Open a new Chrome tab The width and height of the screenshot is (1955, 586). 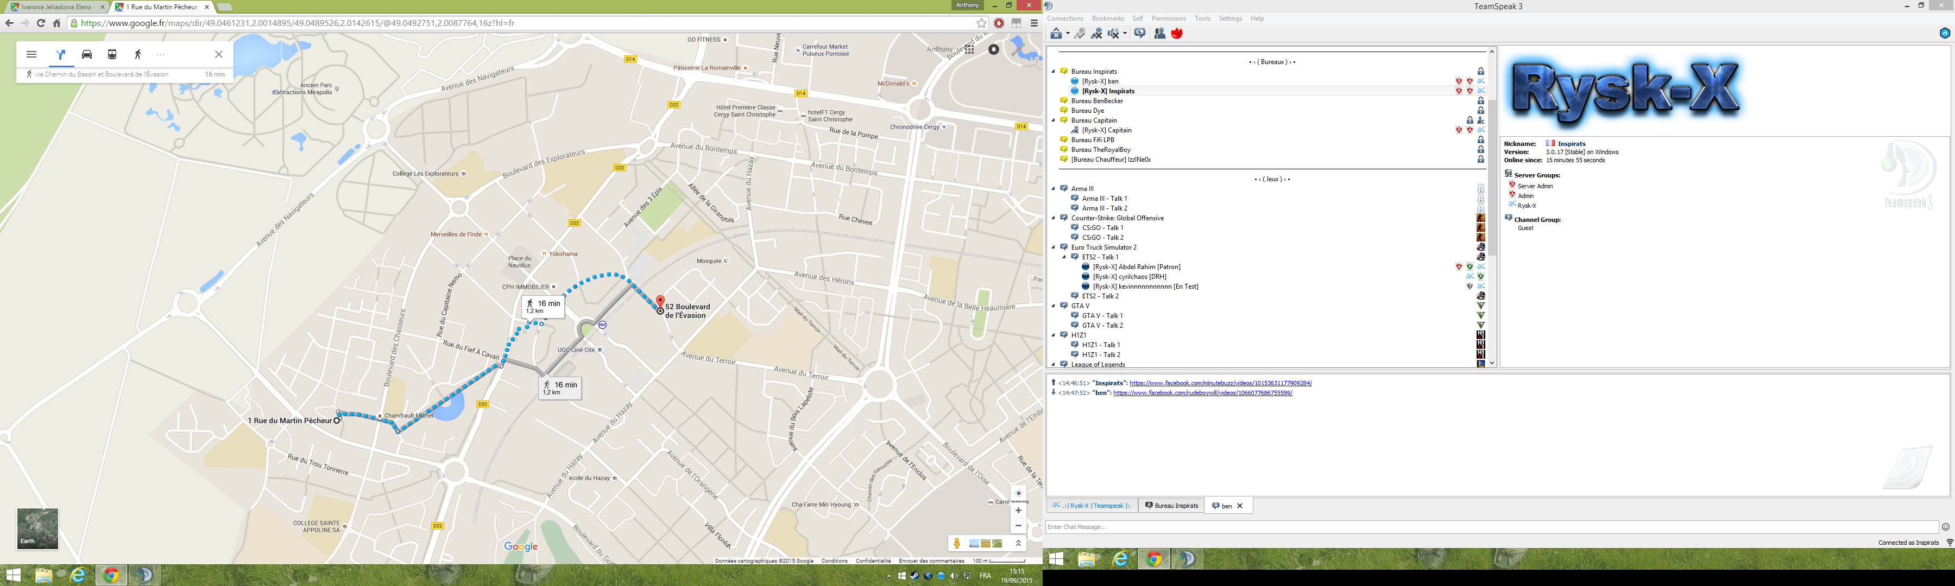point(225,7)
